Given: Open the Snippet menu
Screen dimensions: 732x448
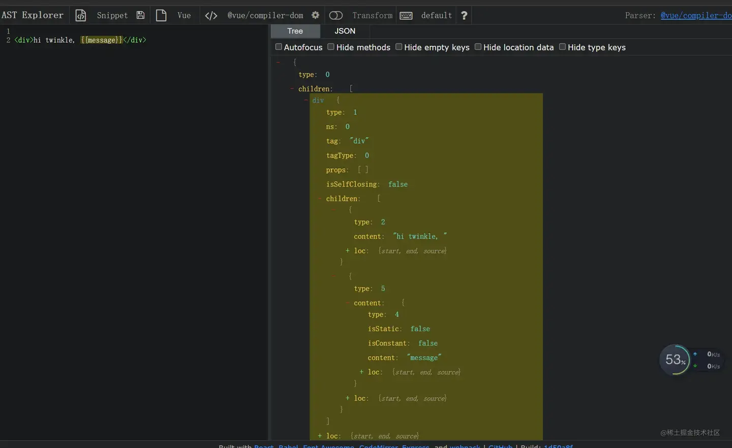Looking at the screenshot, I should 112,15.
